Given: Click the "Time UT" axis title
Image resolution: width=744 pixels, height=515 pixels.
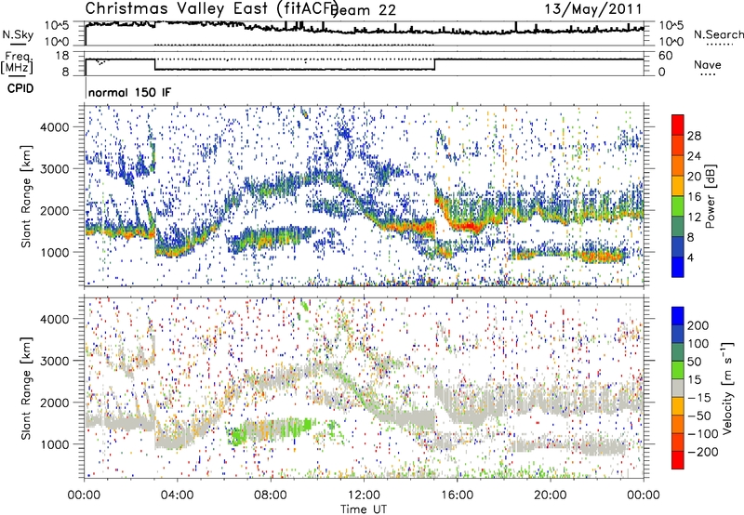Looking at the screenshot, I should click(x=364, y=509).
